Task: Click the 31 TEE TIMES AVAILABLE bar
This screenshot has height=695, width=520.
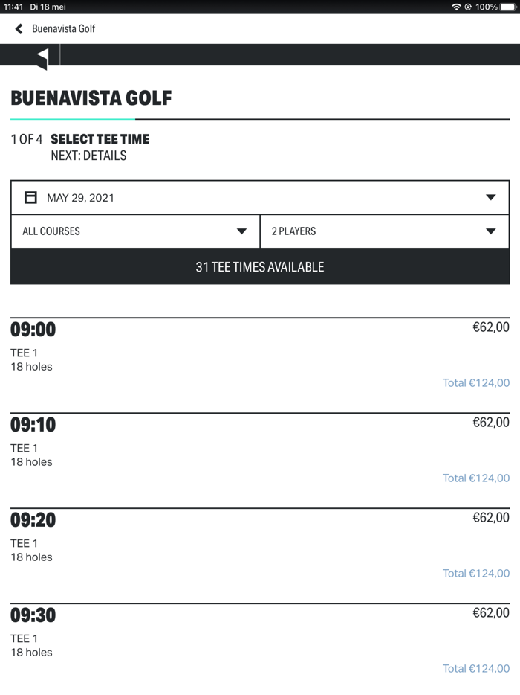Action: pos(259,266)
